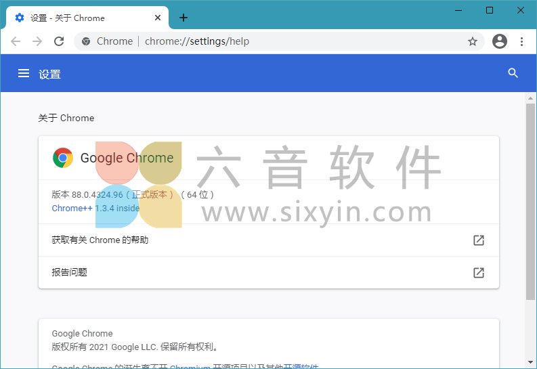Click the browser forward arrow
Viewport: 537px width, 369px height.
[x=37, y=41]
